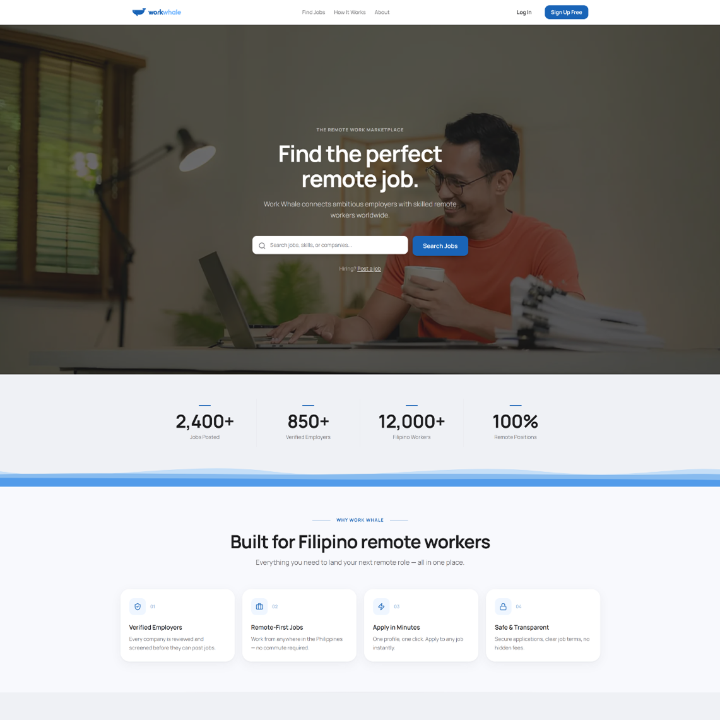This screenshot has width=720, height=720.
Task: Click the Verified Employers shield icon
Action: pyautogui.click(x=138, y=606)
